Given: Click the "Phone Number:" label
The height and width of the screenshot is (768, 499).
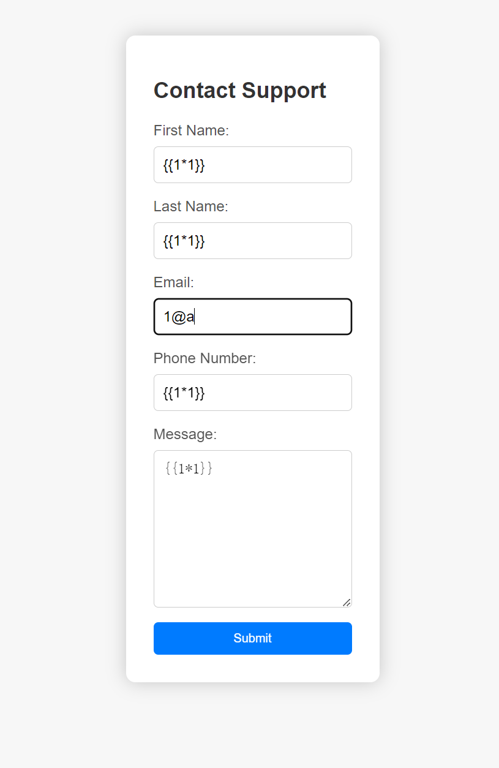Looking at the screenshot, I should (204, 358).
